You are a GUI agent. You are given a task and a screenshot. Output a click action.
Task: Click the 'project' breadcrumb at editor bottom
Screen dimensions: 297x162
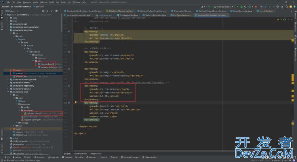pos(67,154)
